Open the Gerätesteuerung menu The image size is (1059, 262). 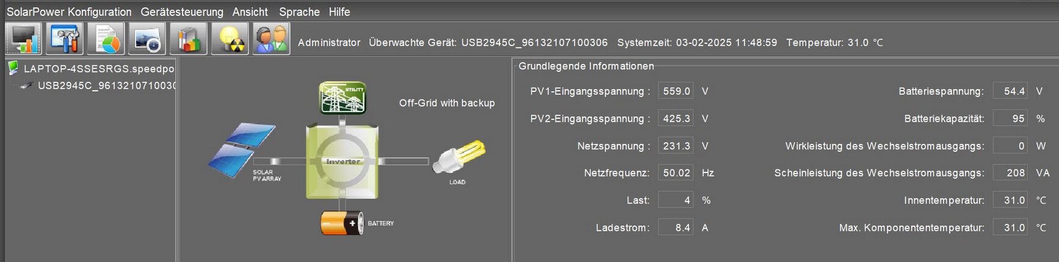pyautogui.click(x=182, y=12)
